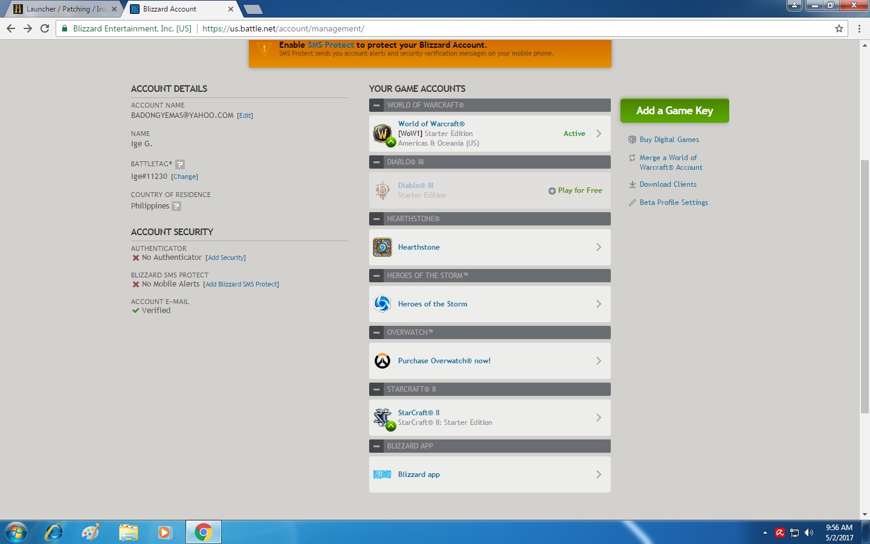Click the page vertical scrollbar thumb
Viewport: 870px width, 544px height.
(x=865, y=287)
